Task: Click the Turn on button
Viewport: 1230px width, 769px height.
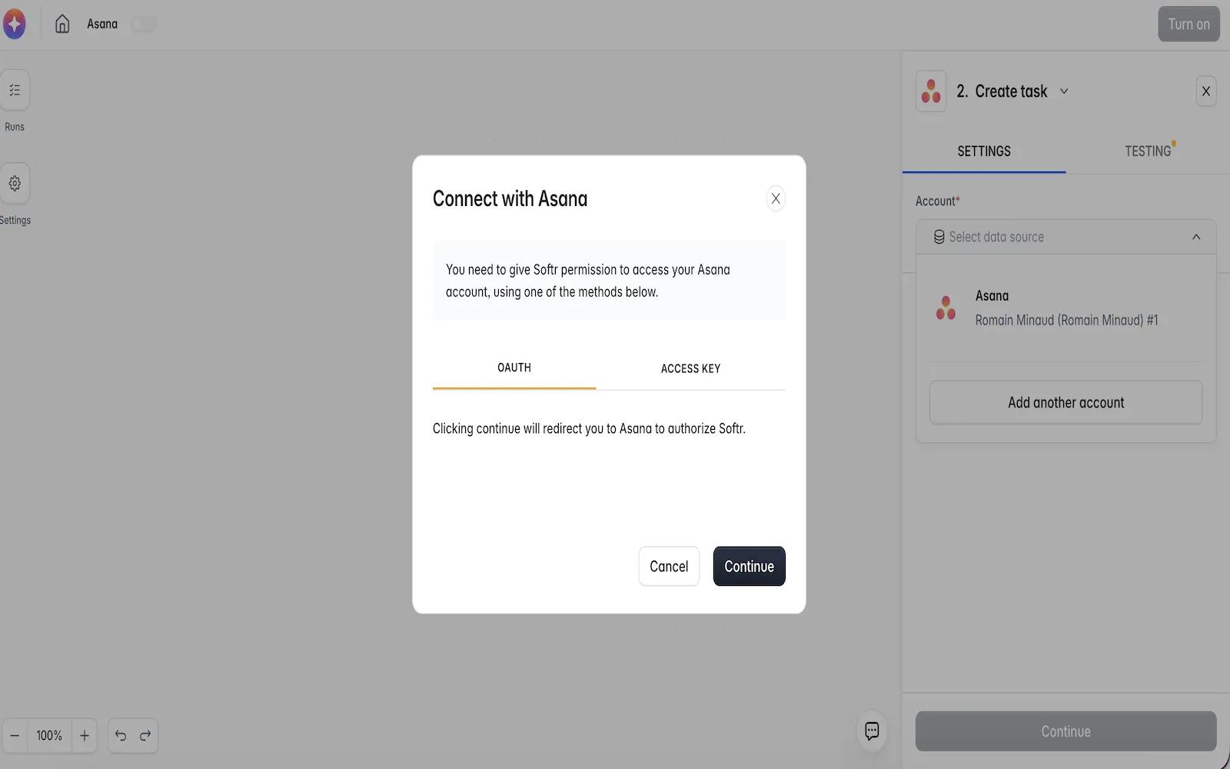Action: (x=1188, y=24)
